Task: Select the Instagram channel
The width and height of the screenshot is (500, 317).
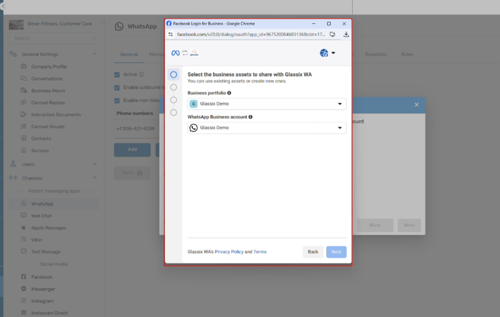Action: point(42,301)
